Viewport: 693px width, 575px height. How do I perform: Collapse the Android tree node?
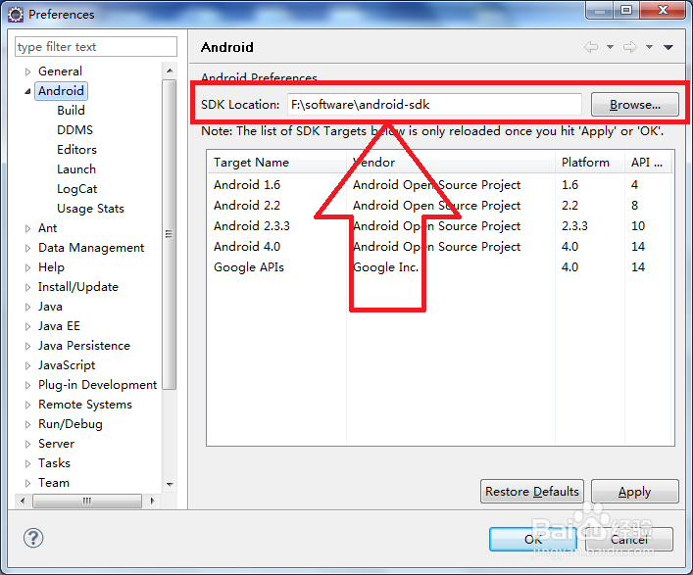(x=27, y=91)
